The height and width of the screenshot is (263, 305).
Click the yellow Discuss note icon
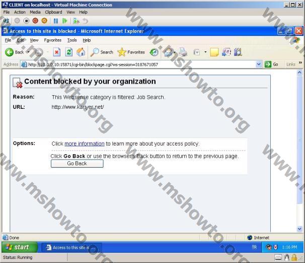(x=214, y=52)
